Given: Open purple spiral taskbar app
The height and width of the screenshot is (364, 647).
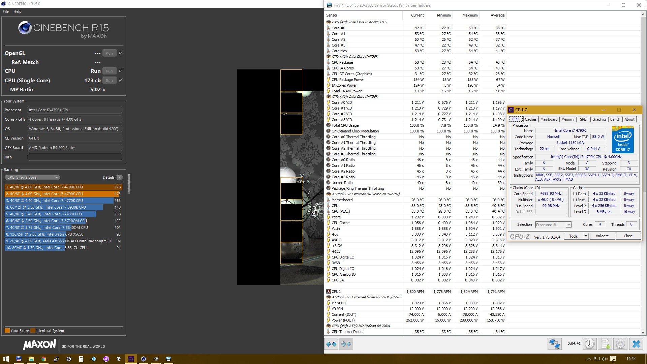Looking at the screenshot, I should click(106, 359).
